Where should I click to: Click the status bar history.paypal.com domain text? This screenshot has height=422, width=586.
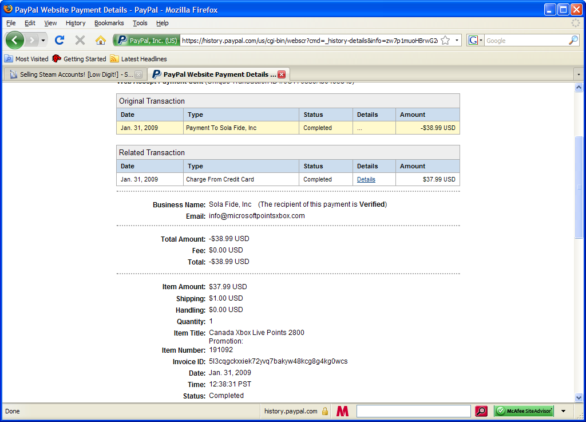tap(291, 411)
